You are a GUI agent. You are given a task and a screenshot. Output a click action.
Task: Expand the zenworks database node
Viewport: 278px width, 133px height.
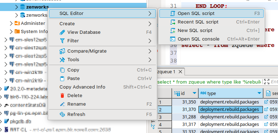pos(16,7)
